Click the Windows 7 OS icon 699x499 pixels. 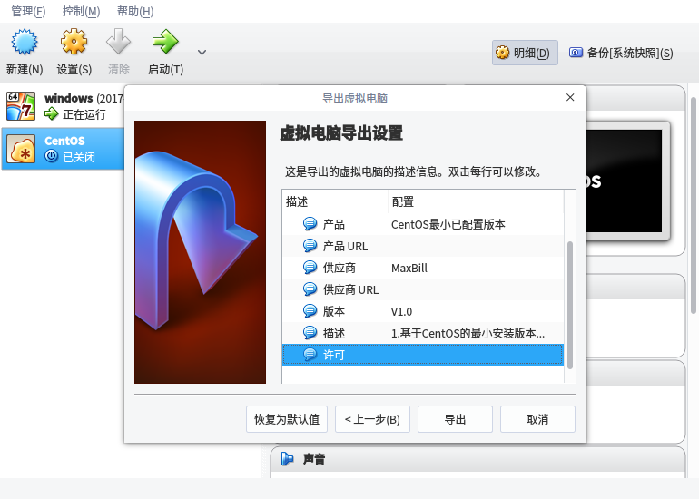click(x=21, y=106)
